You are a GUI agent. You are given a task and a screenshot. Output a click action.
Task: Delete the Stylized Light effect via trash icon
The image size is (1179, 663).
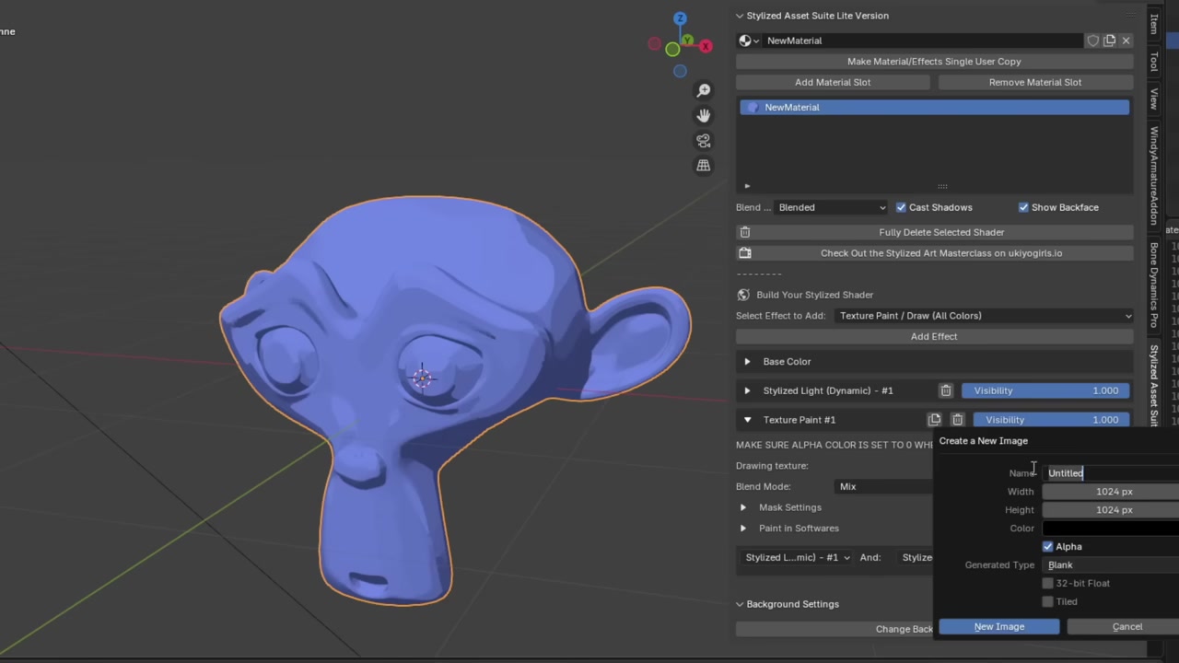pyautogui.click(x=946, y=390)
